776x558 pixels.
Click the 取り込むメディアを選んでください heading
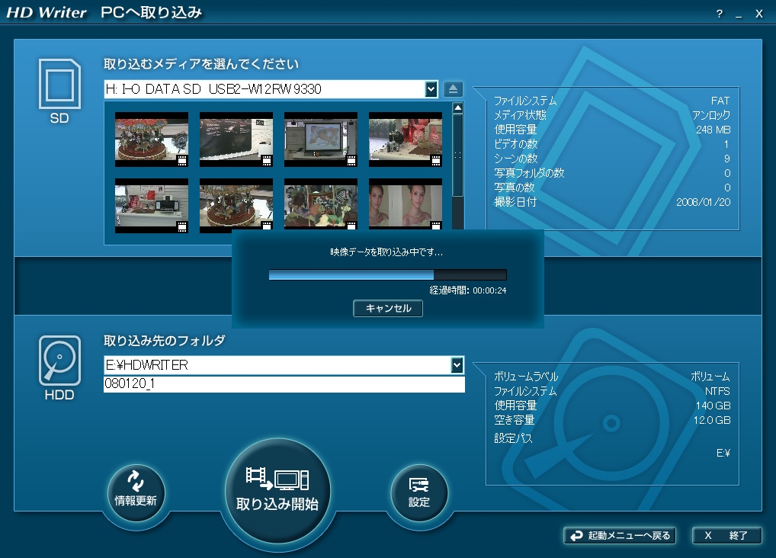pyautogui.click(x=201, y=64)
